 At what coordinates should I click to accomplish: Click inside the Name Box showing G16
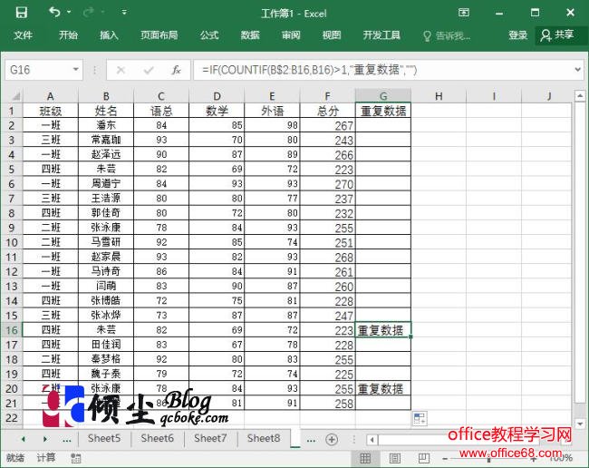pyautogui.click(x=37, y=70)
